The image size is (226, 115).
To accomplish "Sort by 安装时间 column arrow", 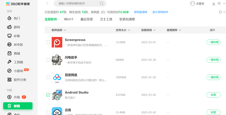I will click(x=154, y=30).
